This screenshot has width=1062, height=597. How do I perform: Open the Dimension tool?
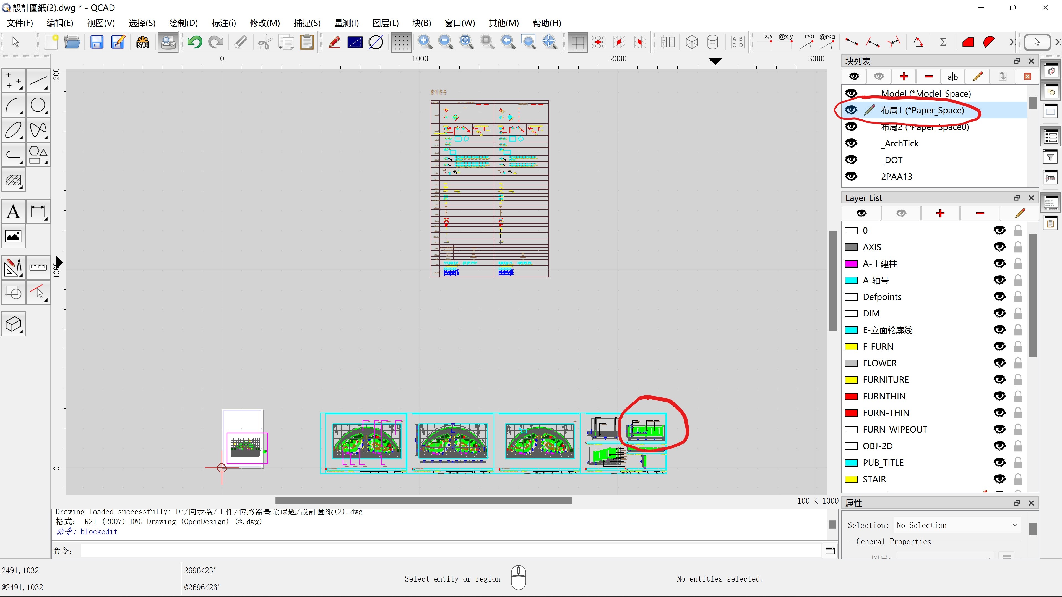[38, 212]
